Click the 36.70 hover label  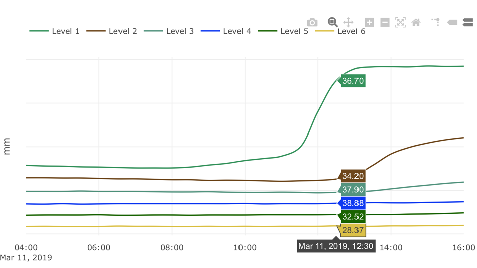(353, 81)
